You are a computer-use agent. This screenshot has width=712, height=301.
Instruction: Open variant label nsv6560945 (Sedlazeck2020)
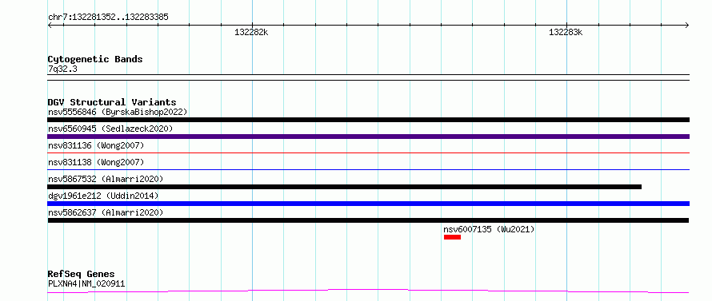110,129
